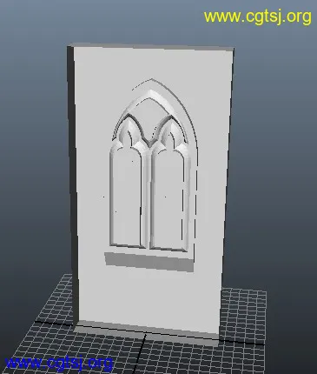Pick the dark left side face of wall
317x374 pixels.
point(72,185)
